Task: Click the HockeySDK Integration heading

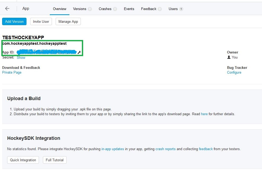Action: coord(34,138)
